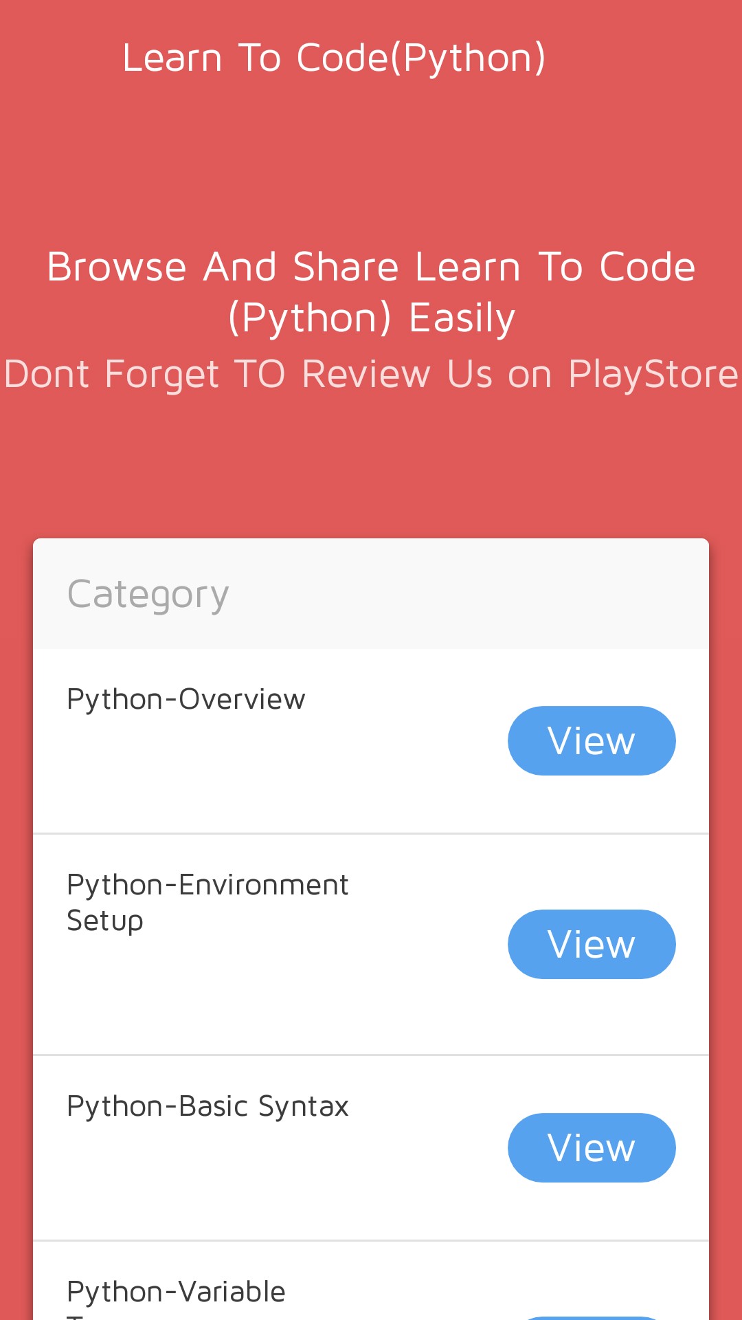Tap the Learn To Code(Python) app title
The height and width of the screenshot is (1320, 742).
(x=334, y=58)
